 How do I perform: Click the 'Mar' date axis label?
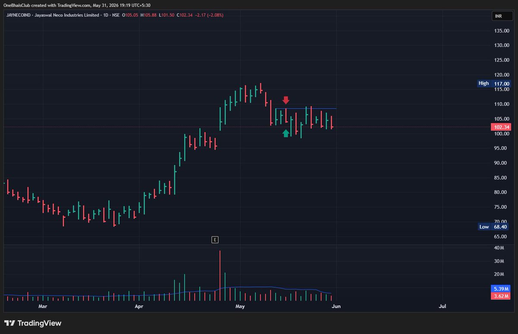[x=42, y=306]
